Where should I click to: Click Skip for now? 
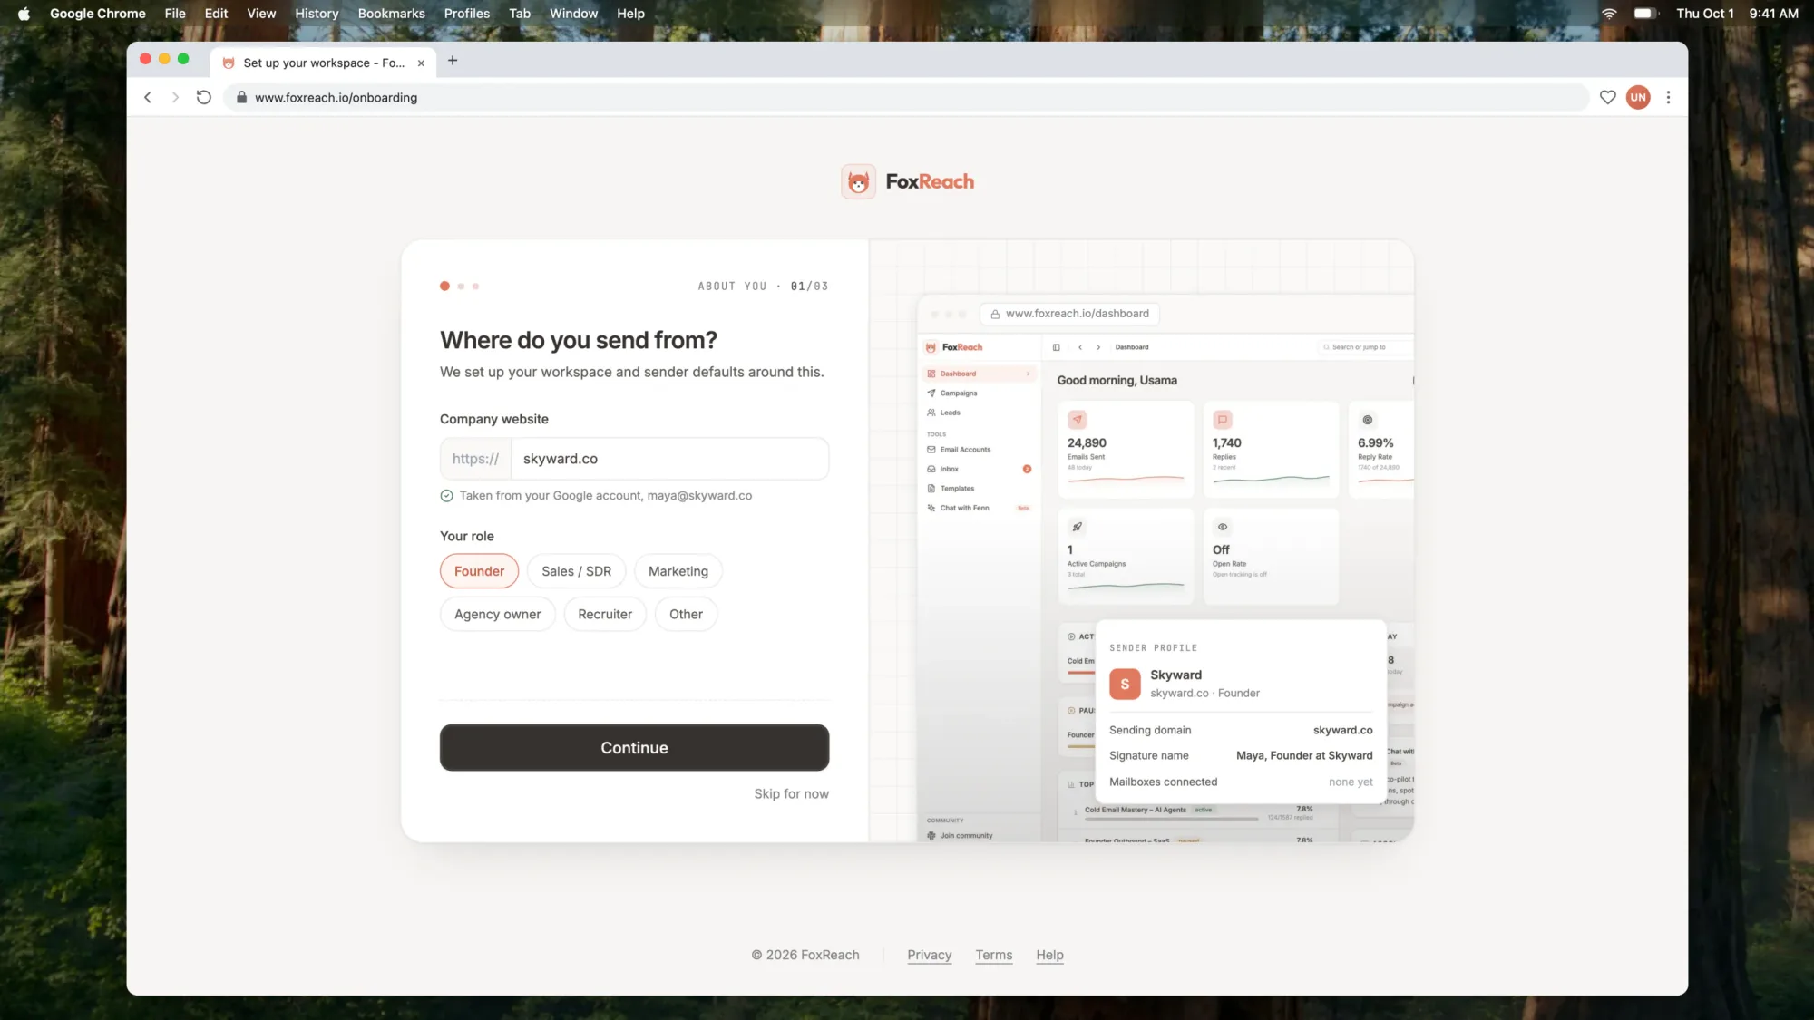(791, 794)
